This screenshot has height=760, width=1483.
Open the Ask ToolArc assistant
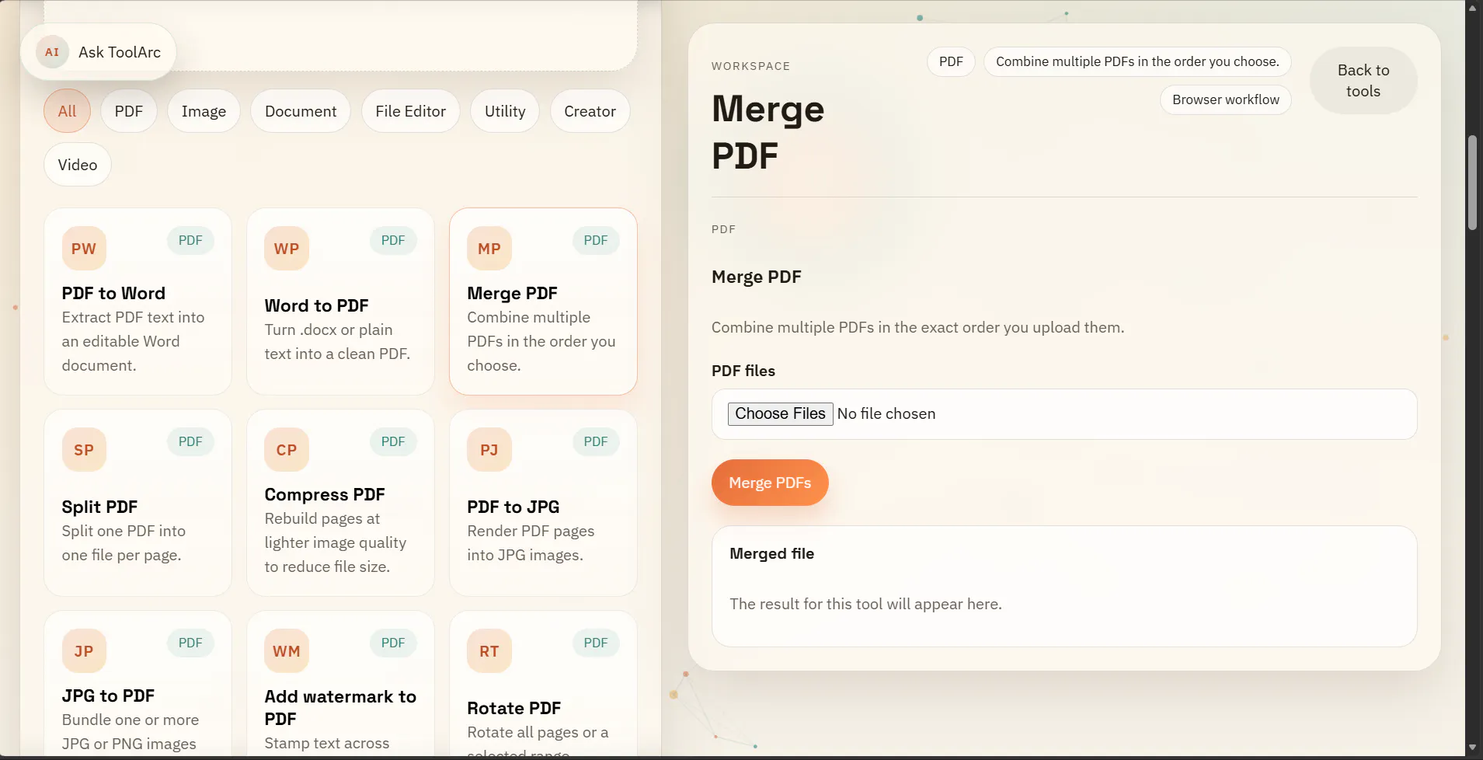[98, 52]
